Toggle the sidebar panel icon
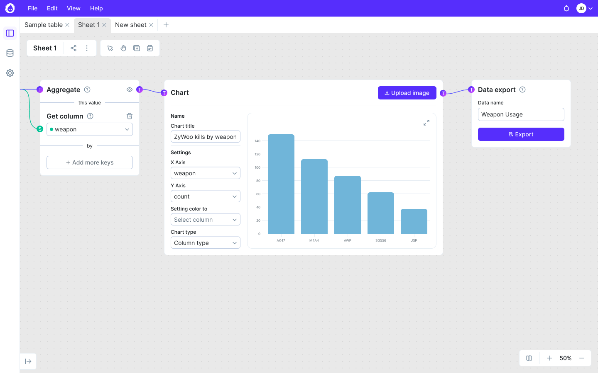 click(10, 33)
